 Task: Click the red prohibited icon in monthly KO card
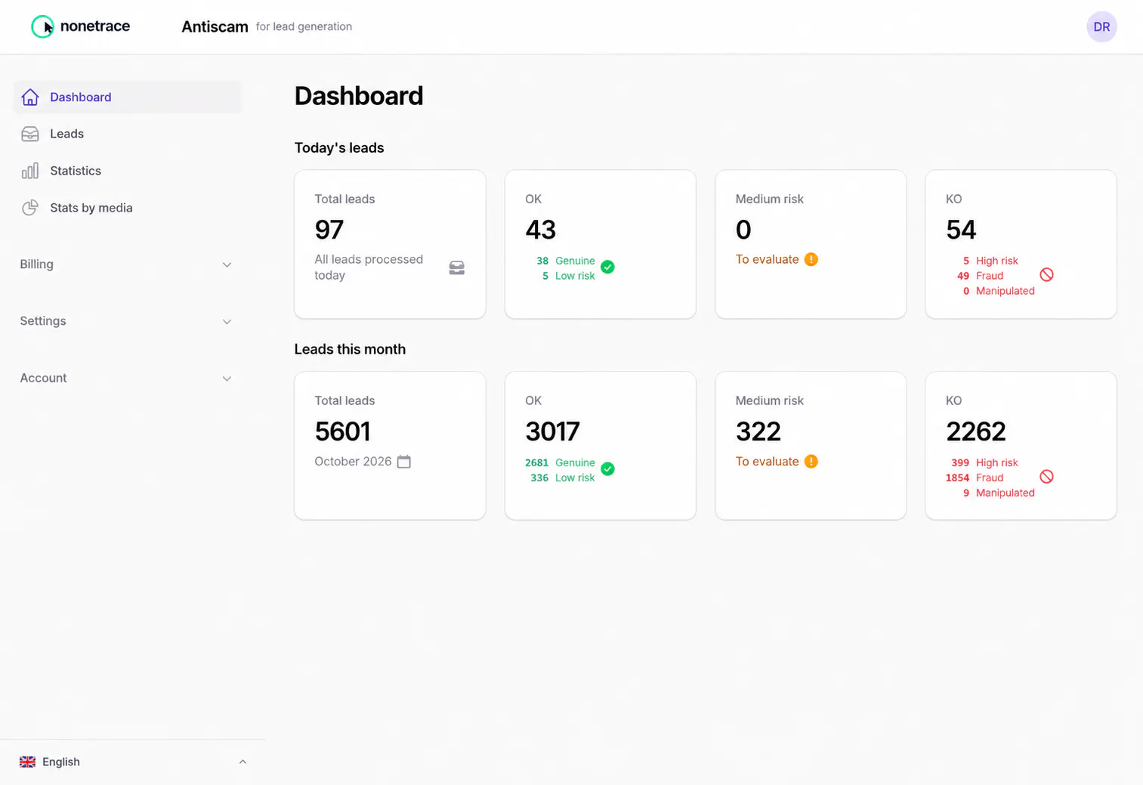point(1046,476)
